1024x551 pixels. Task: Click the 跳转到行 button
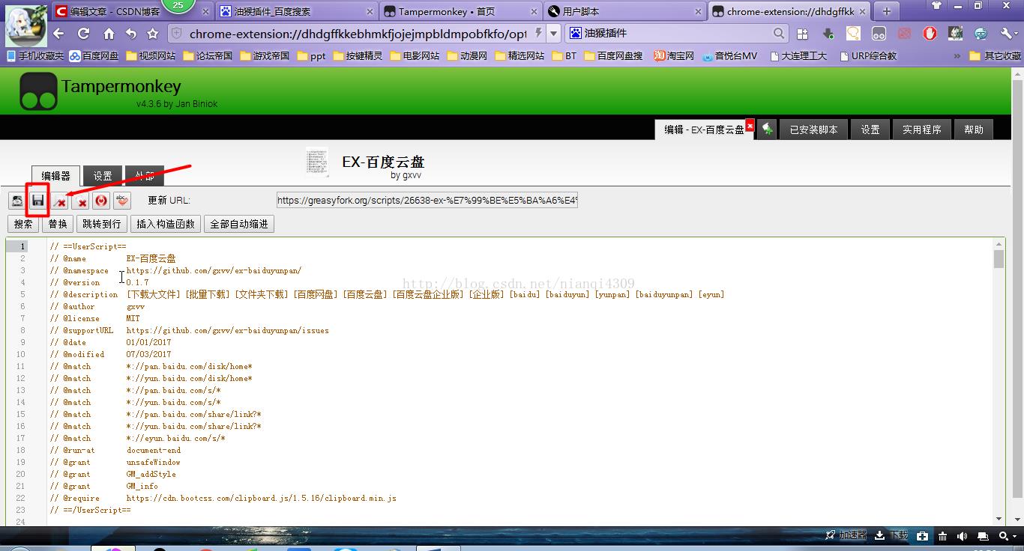pos(101,224)
